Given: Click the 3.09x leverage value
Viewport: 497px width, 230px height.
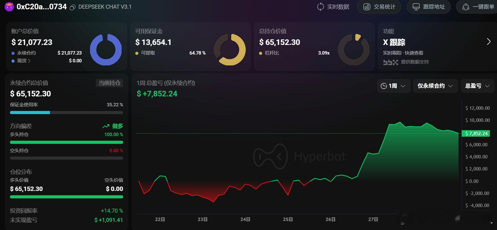Looking at the screenshot, I should [324, 53].
